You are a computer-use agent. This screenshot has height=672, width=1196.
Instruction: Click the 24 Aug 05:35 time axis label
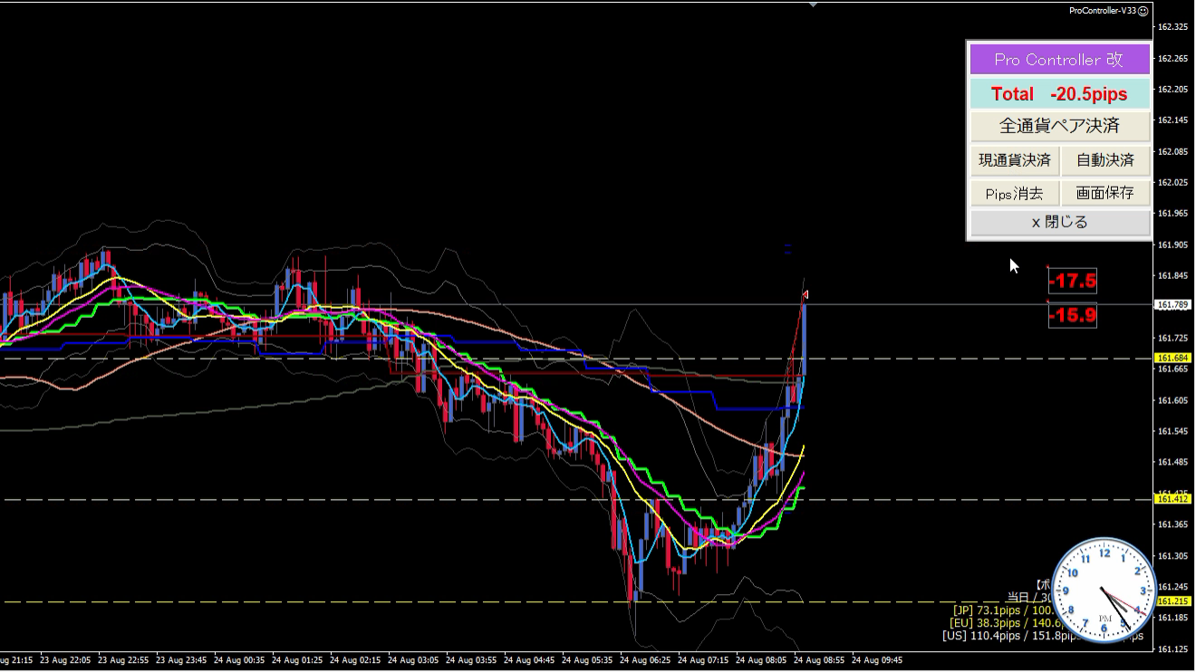(x=588, y=661)
